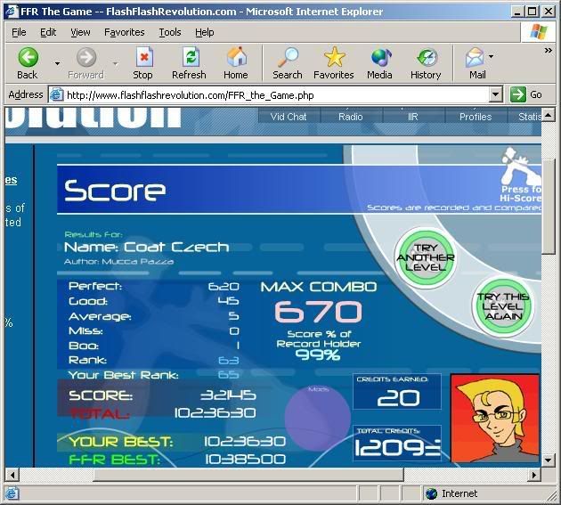Image resolution: width=561 pixels, height=505 pixels.
Task: Open the Profiles site navigation tab
Action: point(475,117)
